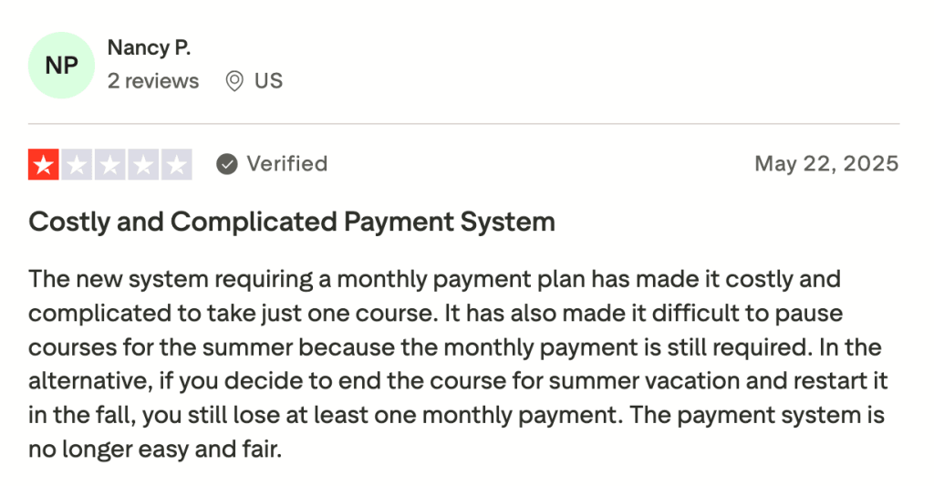Click the location pin icon
Image resolution: width=934 pixels, height=486 pixels.
tap(234, 81)
